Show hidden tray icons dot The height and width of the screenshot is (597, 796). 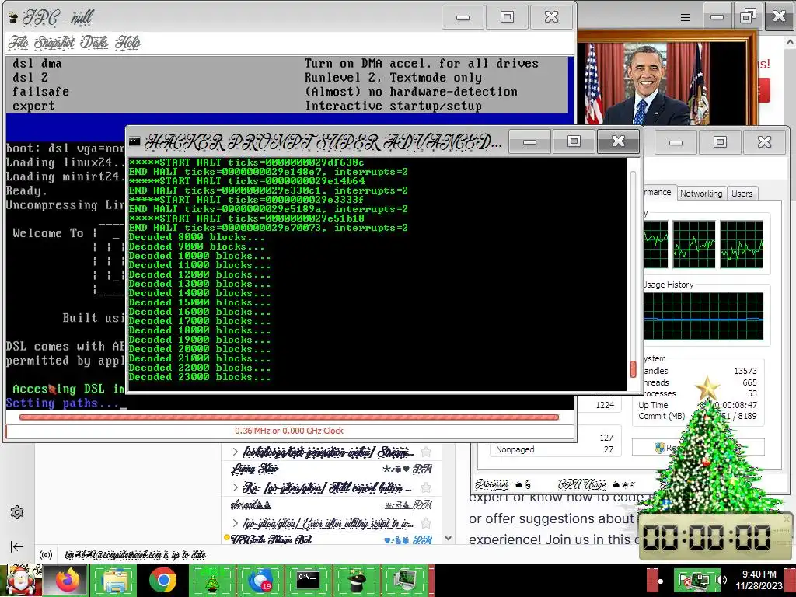(661, 581)
